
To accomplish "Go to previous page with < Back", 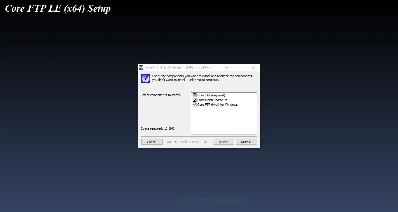I will point(223,142).
